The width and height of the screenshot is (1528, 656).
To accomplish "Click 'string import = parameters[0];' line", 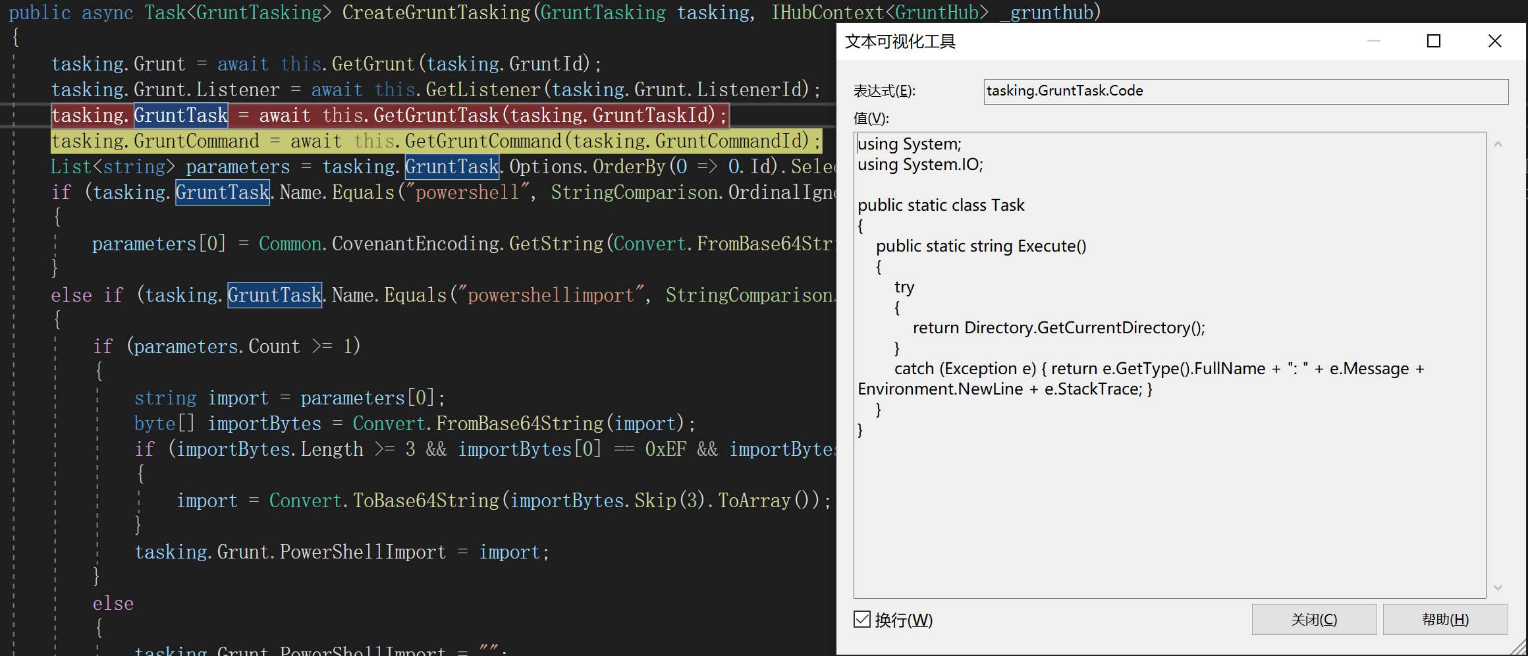I will tap(290, 398).
